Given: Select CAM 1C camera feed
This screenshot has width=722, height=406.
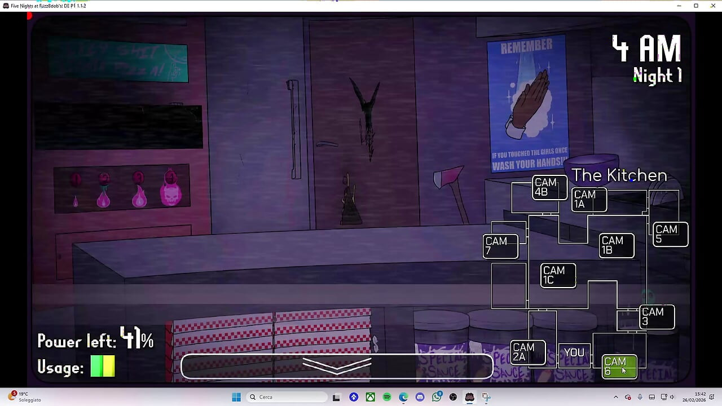Looking at the screenshot, I should click(x=558, y=275).
